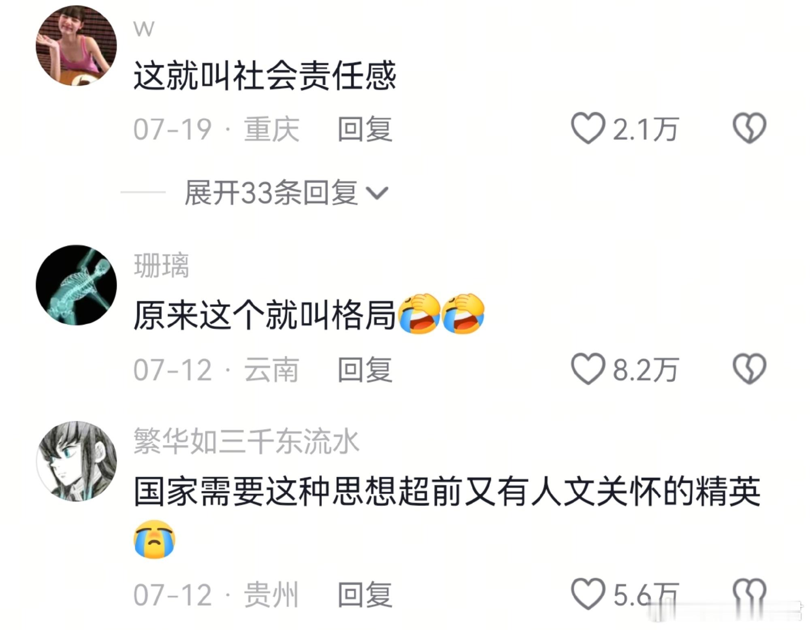This screenshot has height=630, width=810.
Task: Like the comment by user W
Action: coord(588,128)
